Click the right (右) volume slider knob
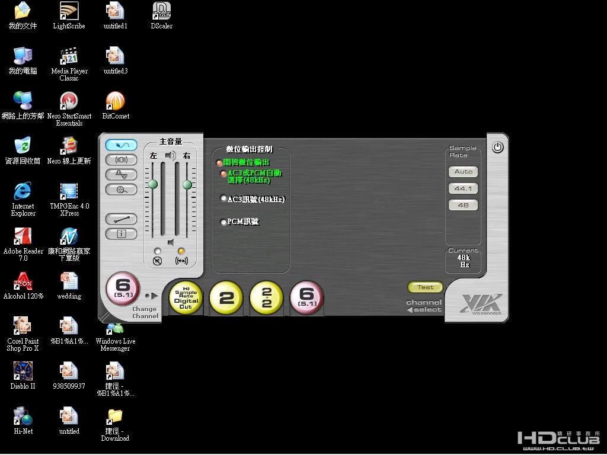This screenshot has width=607, height=455. (x=187, y=185)
